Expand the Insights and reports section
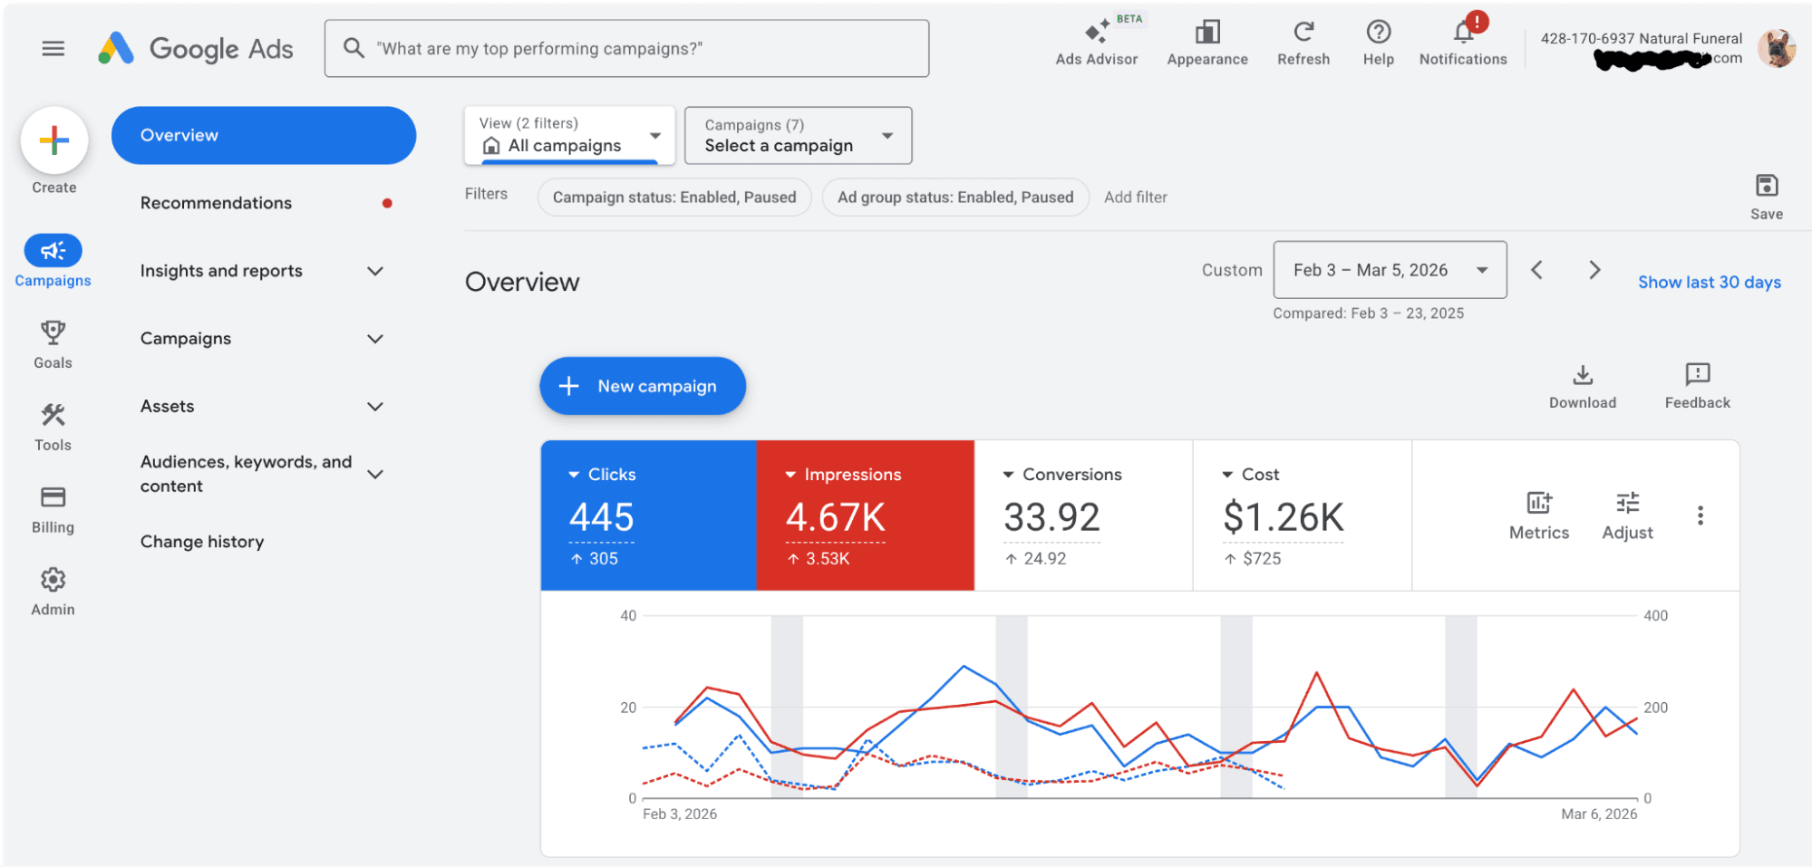The image size is (1812, 867). (x=262, y=270)
